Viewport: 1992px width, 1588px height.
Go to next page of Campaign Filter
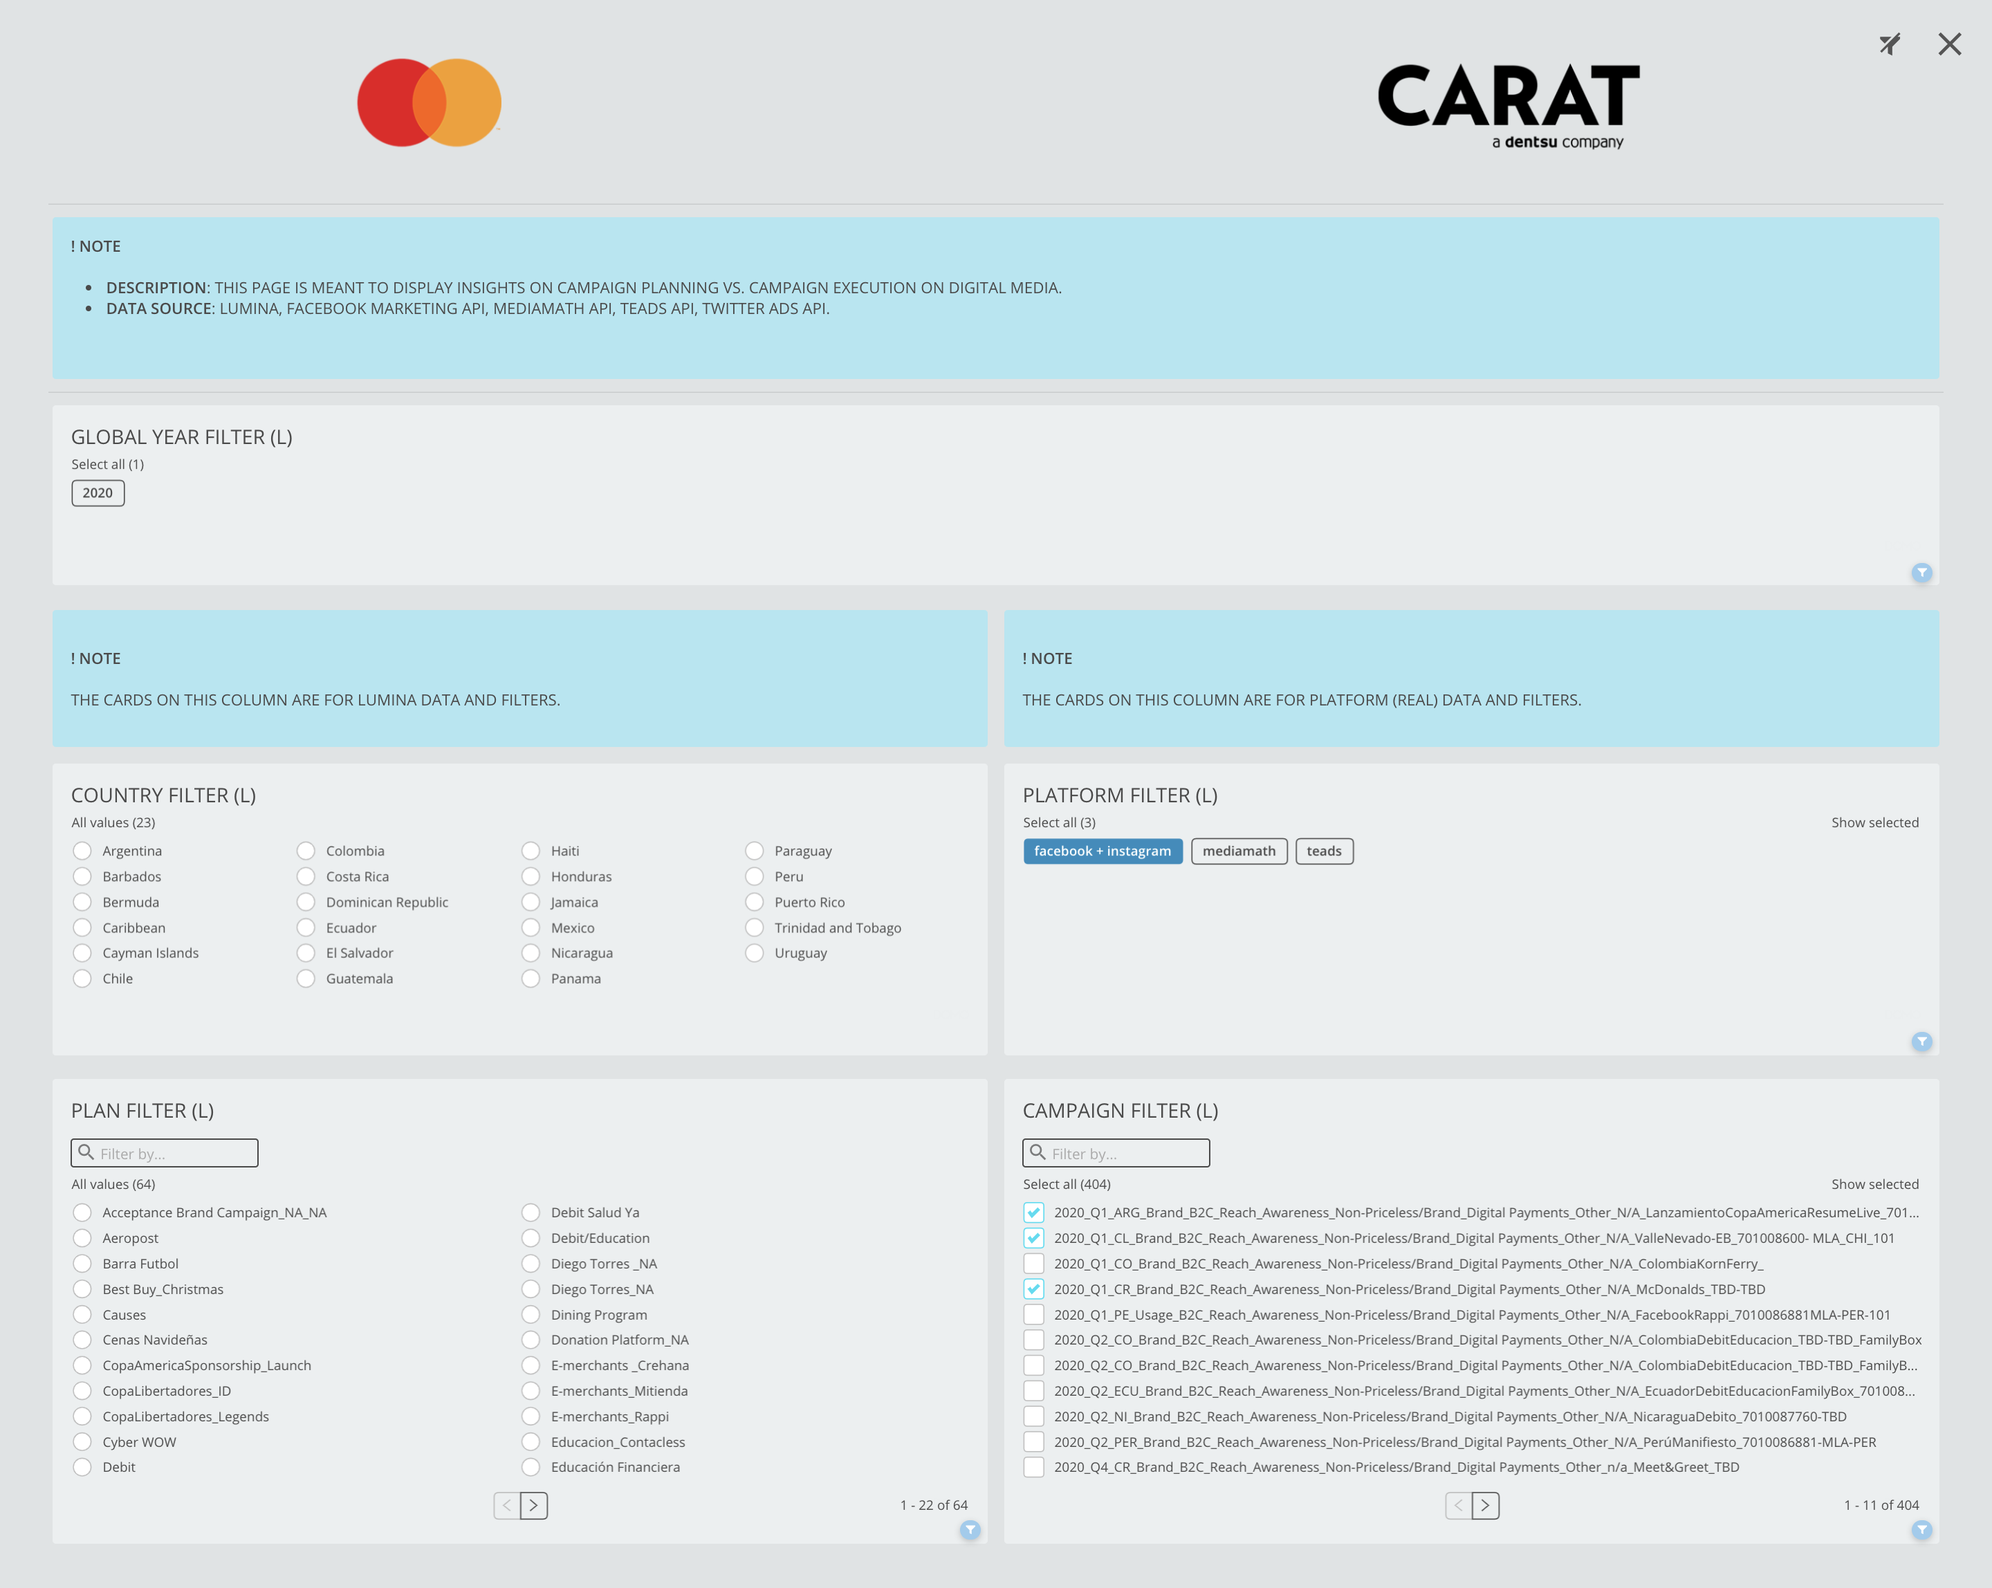[1485, 1505]
